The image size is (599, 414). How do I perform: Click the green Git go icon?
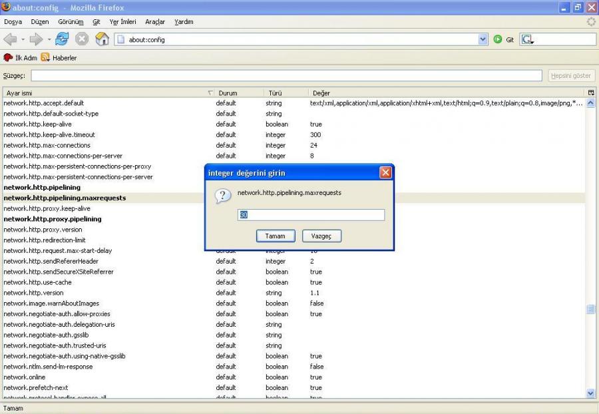tap(497, 39)
